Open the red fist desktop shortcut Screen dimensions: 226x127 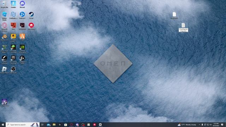coord(31,26)
